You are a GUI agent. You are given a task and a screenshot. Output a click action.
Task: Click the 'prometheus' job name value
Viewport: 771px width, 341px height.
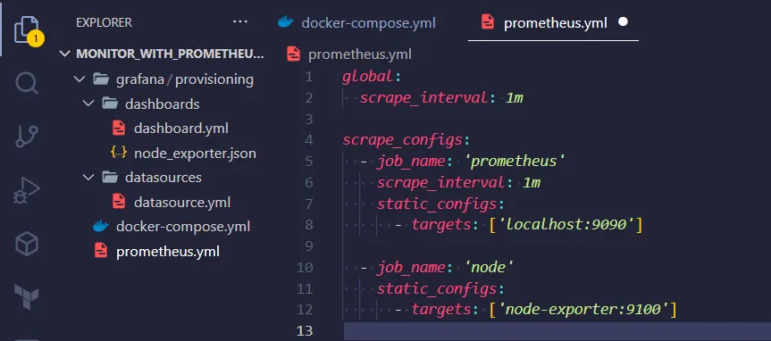pos(514,162)
